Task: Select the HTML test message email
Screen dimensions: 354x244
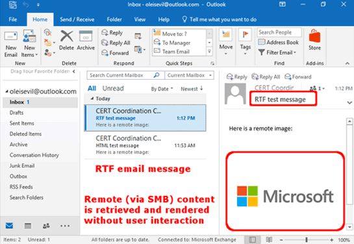Action: (x=145, y=145)
